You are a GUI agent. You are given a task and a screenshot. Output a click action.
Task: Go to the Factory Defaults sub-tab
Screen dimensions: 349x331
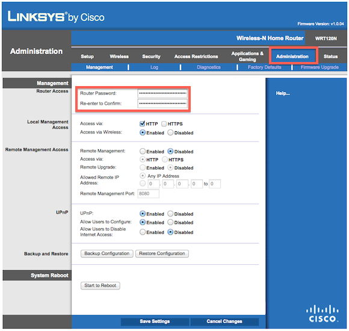click(264, 67)
